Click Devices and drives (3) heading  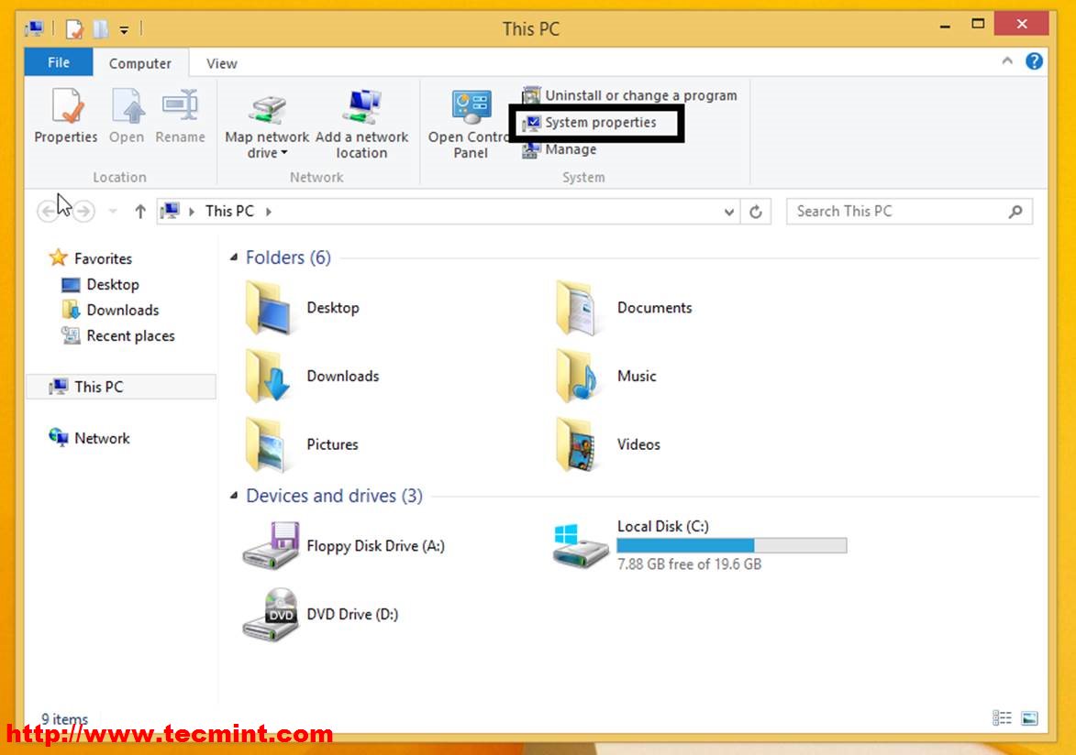click(x=334, y=495)
